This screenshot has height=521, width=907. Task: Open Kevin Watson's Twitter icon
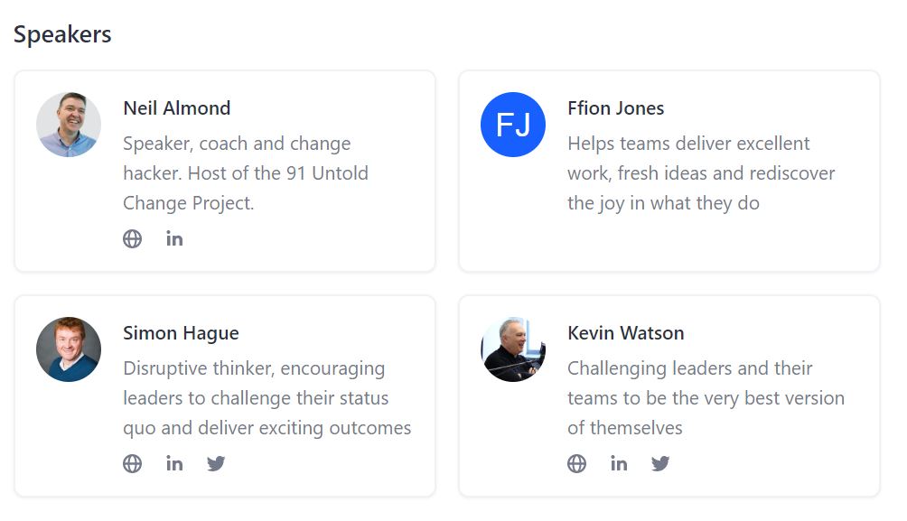point(660,464)
